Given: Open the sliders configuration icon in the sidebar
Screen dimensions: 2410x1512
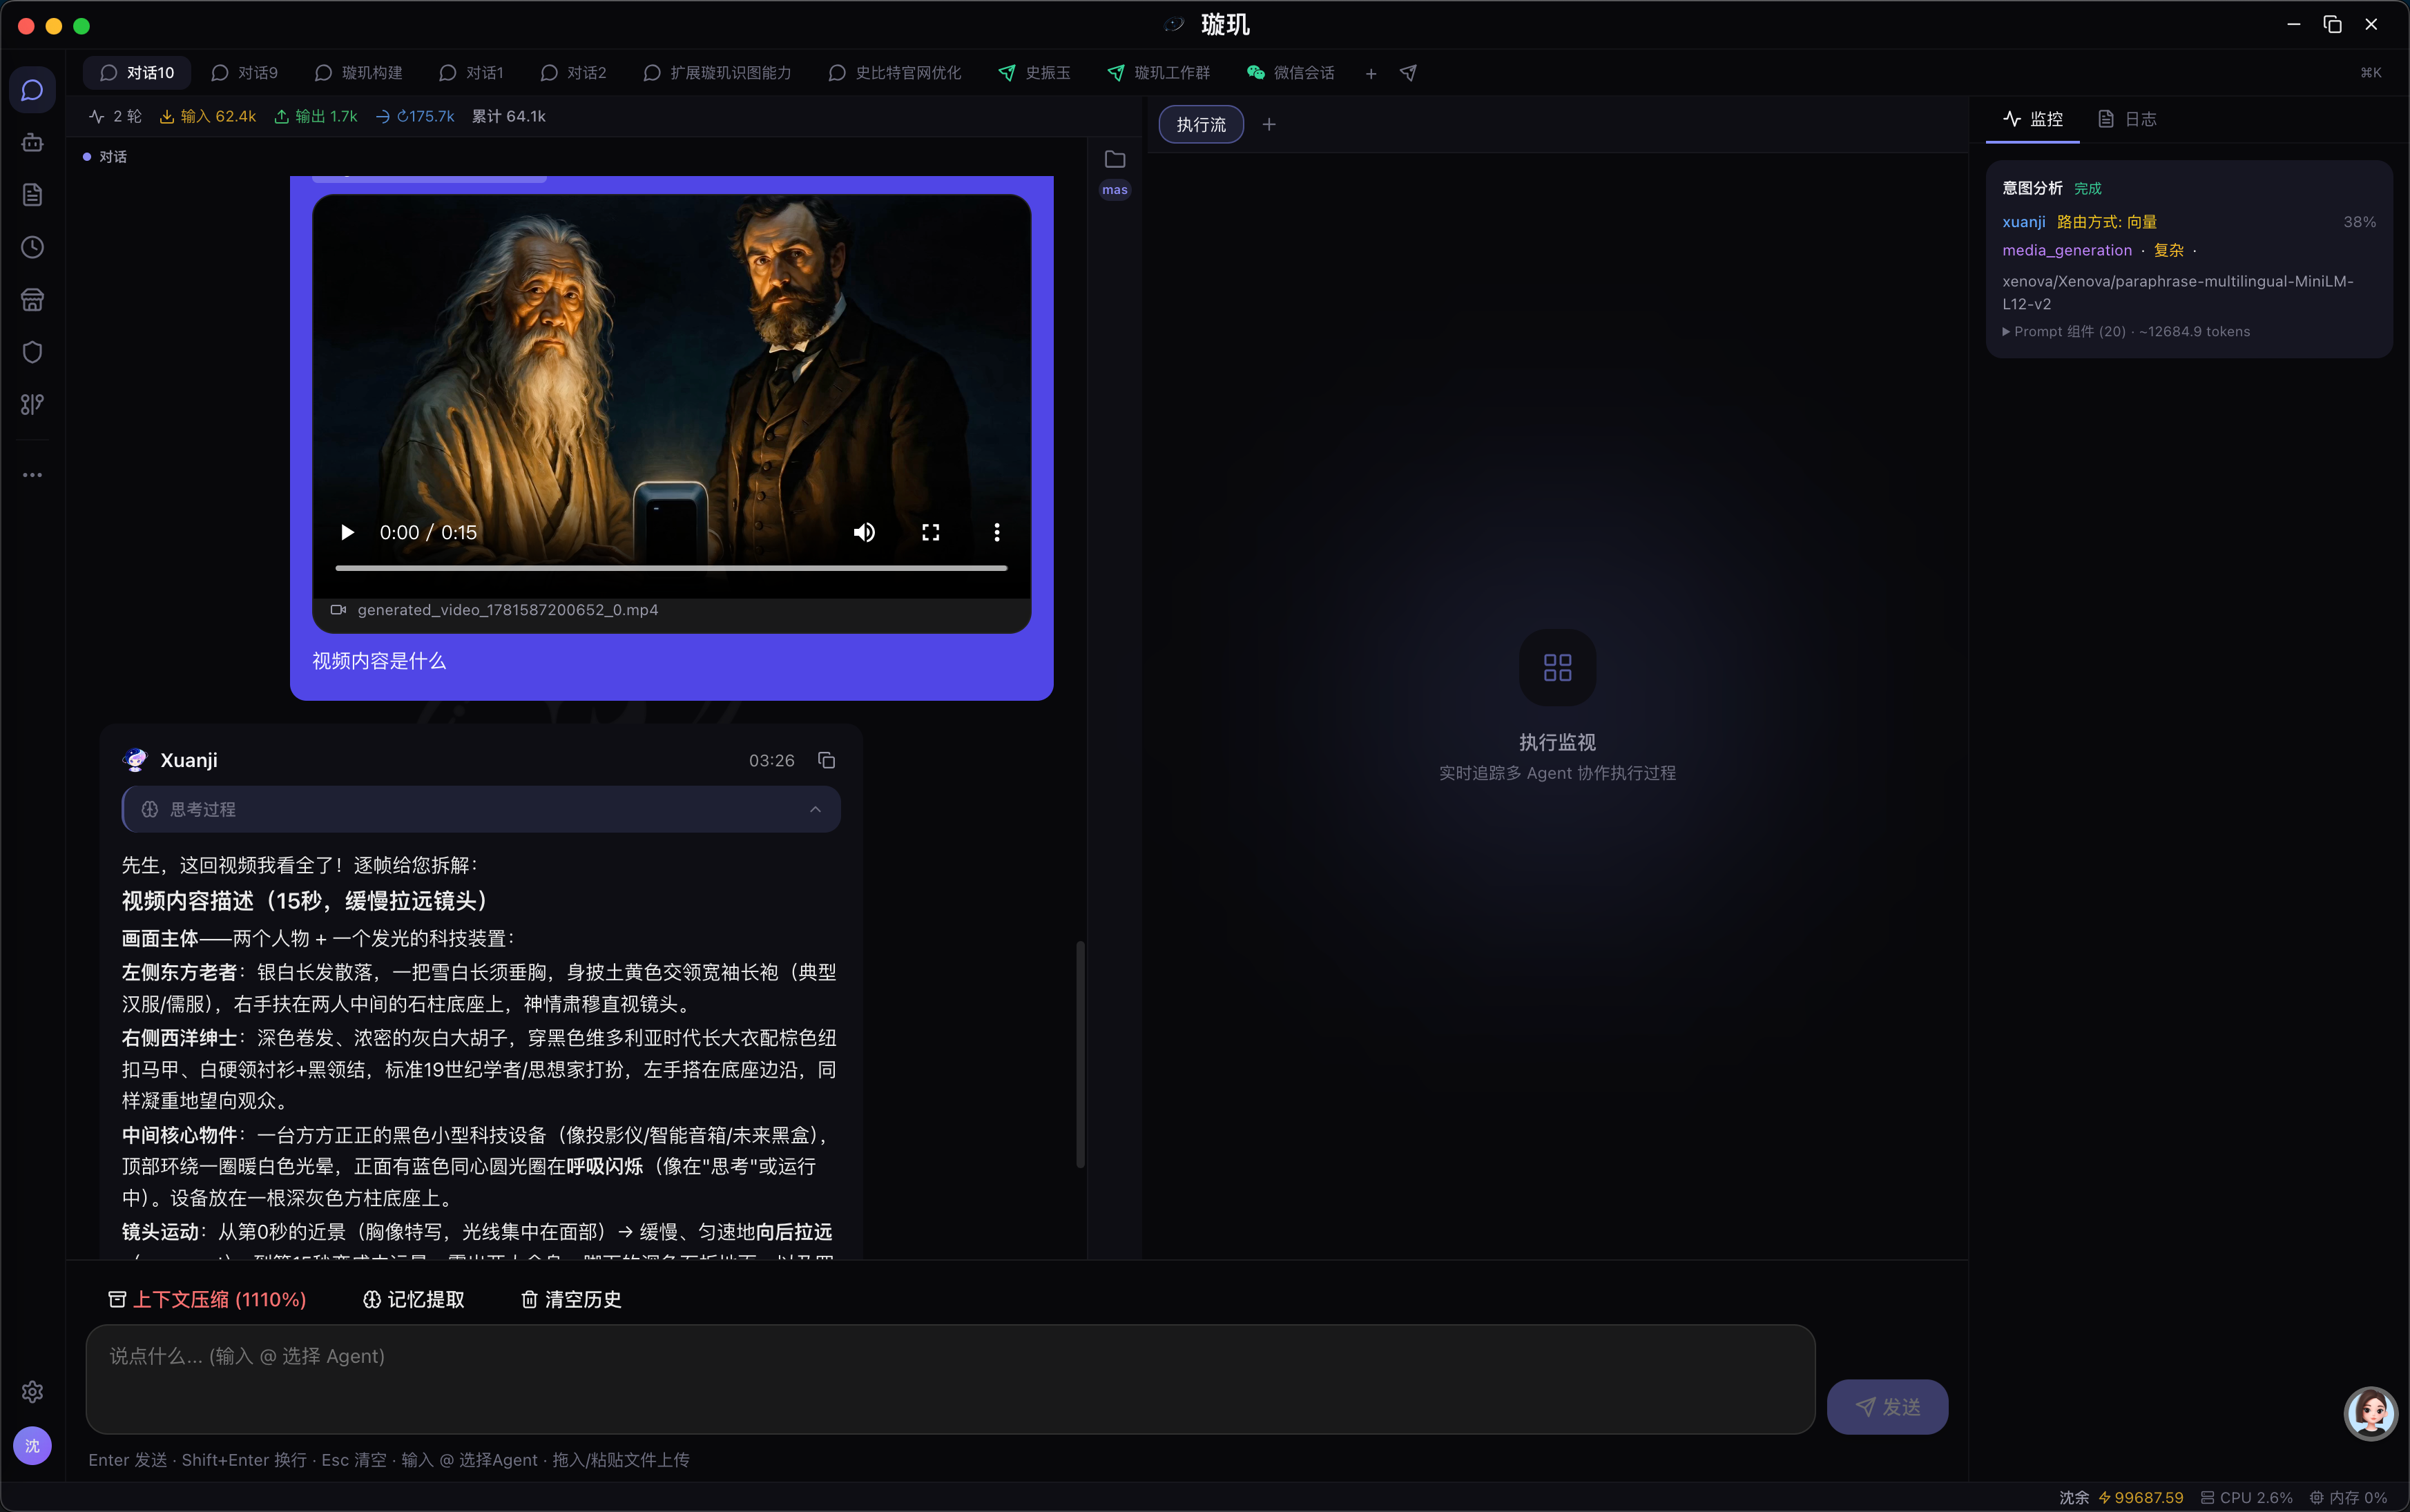Looking at the screenshot, I should [32, 404].
